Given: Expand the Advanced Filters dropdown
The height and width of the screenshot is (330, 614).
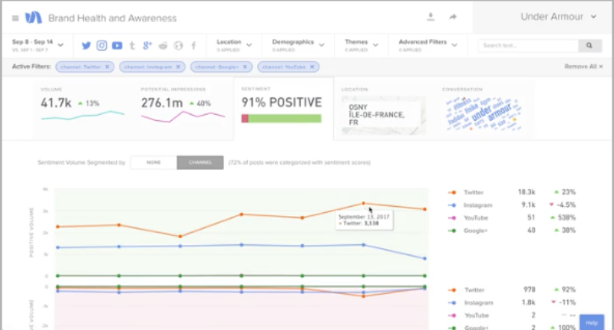Looking at the screenshot, I should [428, 45].
